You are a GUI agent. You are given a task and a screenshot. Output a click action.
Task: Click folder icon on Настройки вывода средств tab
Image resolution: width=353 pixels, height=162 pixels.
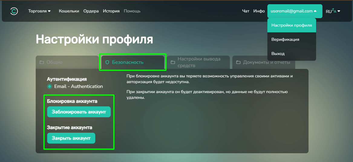pos(173,62)
